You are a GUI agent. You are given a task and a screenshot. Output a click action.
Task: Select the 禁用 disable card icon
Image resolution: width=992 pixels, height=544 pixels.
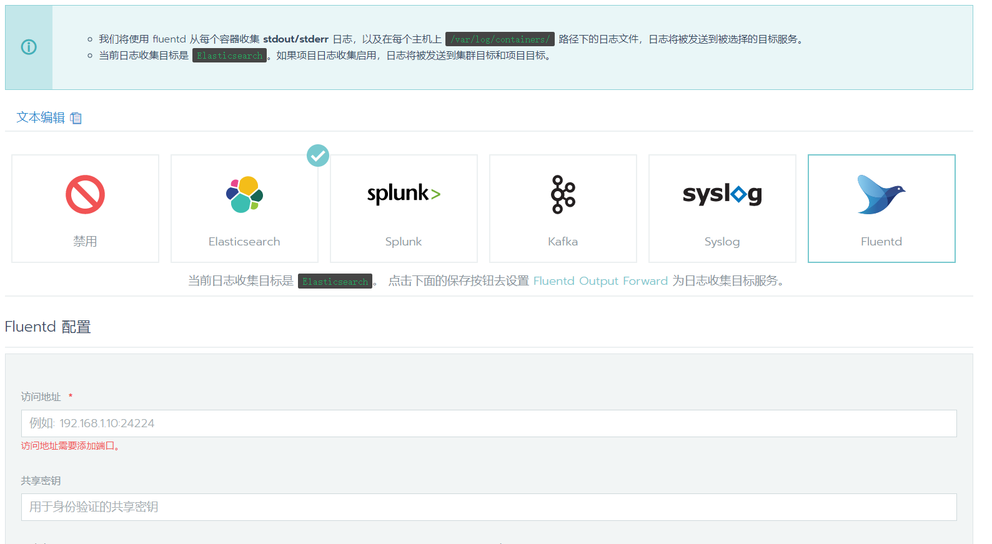tap(85, 194)
